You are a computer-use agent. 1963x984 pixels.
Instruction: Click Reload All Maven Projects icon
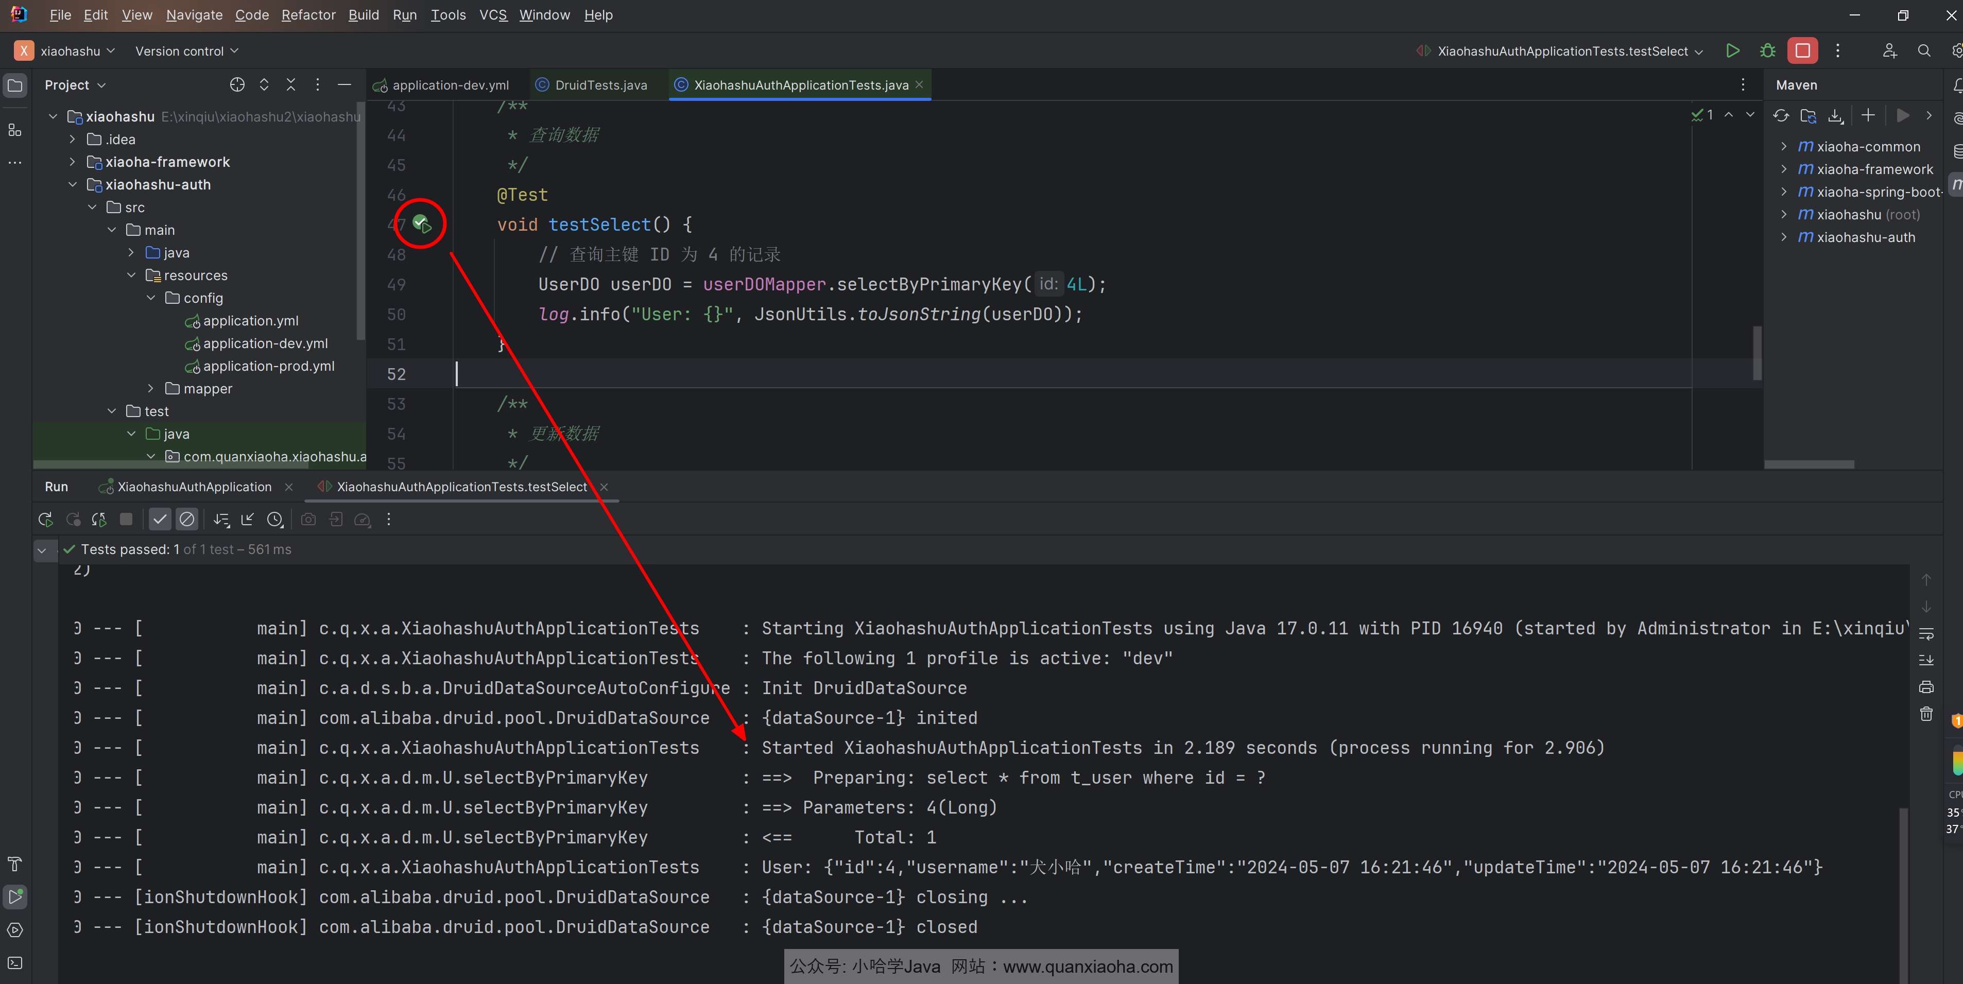click(1781, 116)
